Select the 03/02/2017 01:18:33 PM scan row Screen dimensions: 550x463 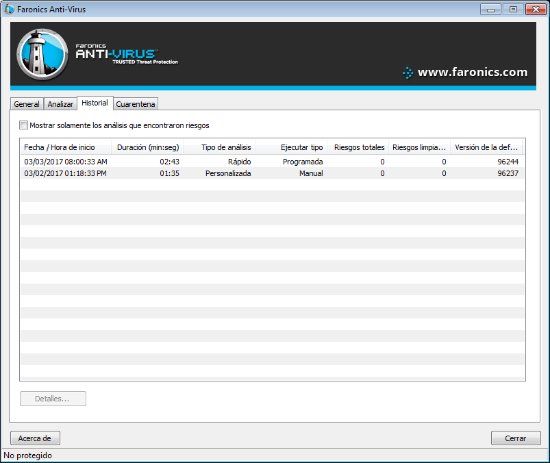tap(272, 173)
